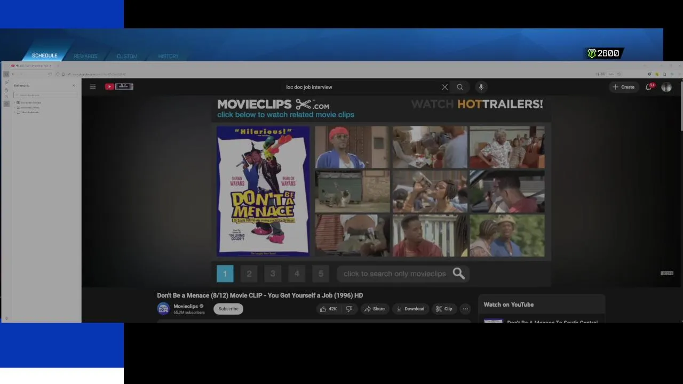Dislike the video with thumbs-down
This screenshot has height=384, width=683.
coord(349,309)
